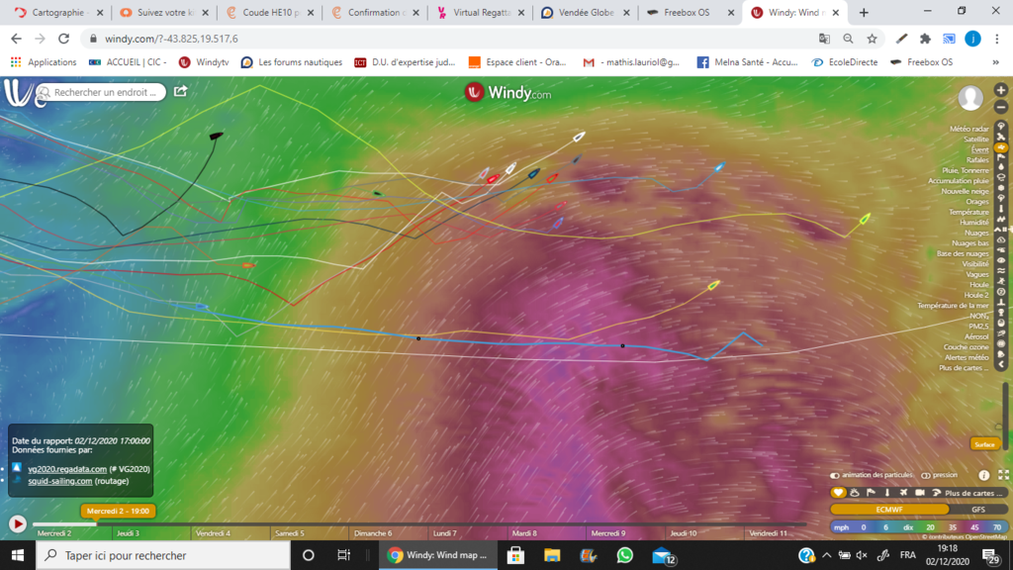Switch to the Cartographie browser tab
The width and height of the screenshot is (1013, 570).
coord(56,12)
